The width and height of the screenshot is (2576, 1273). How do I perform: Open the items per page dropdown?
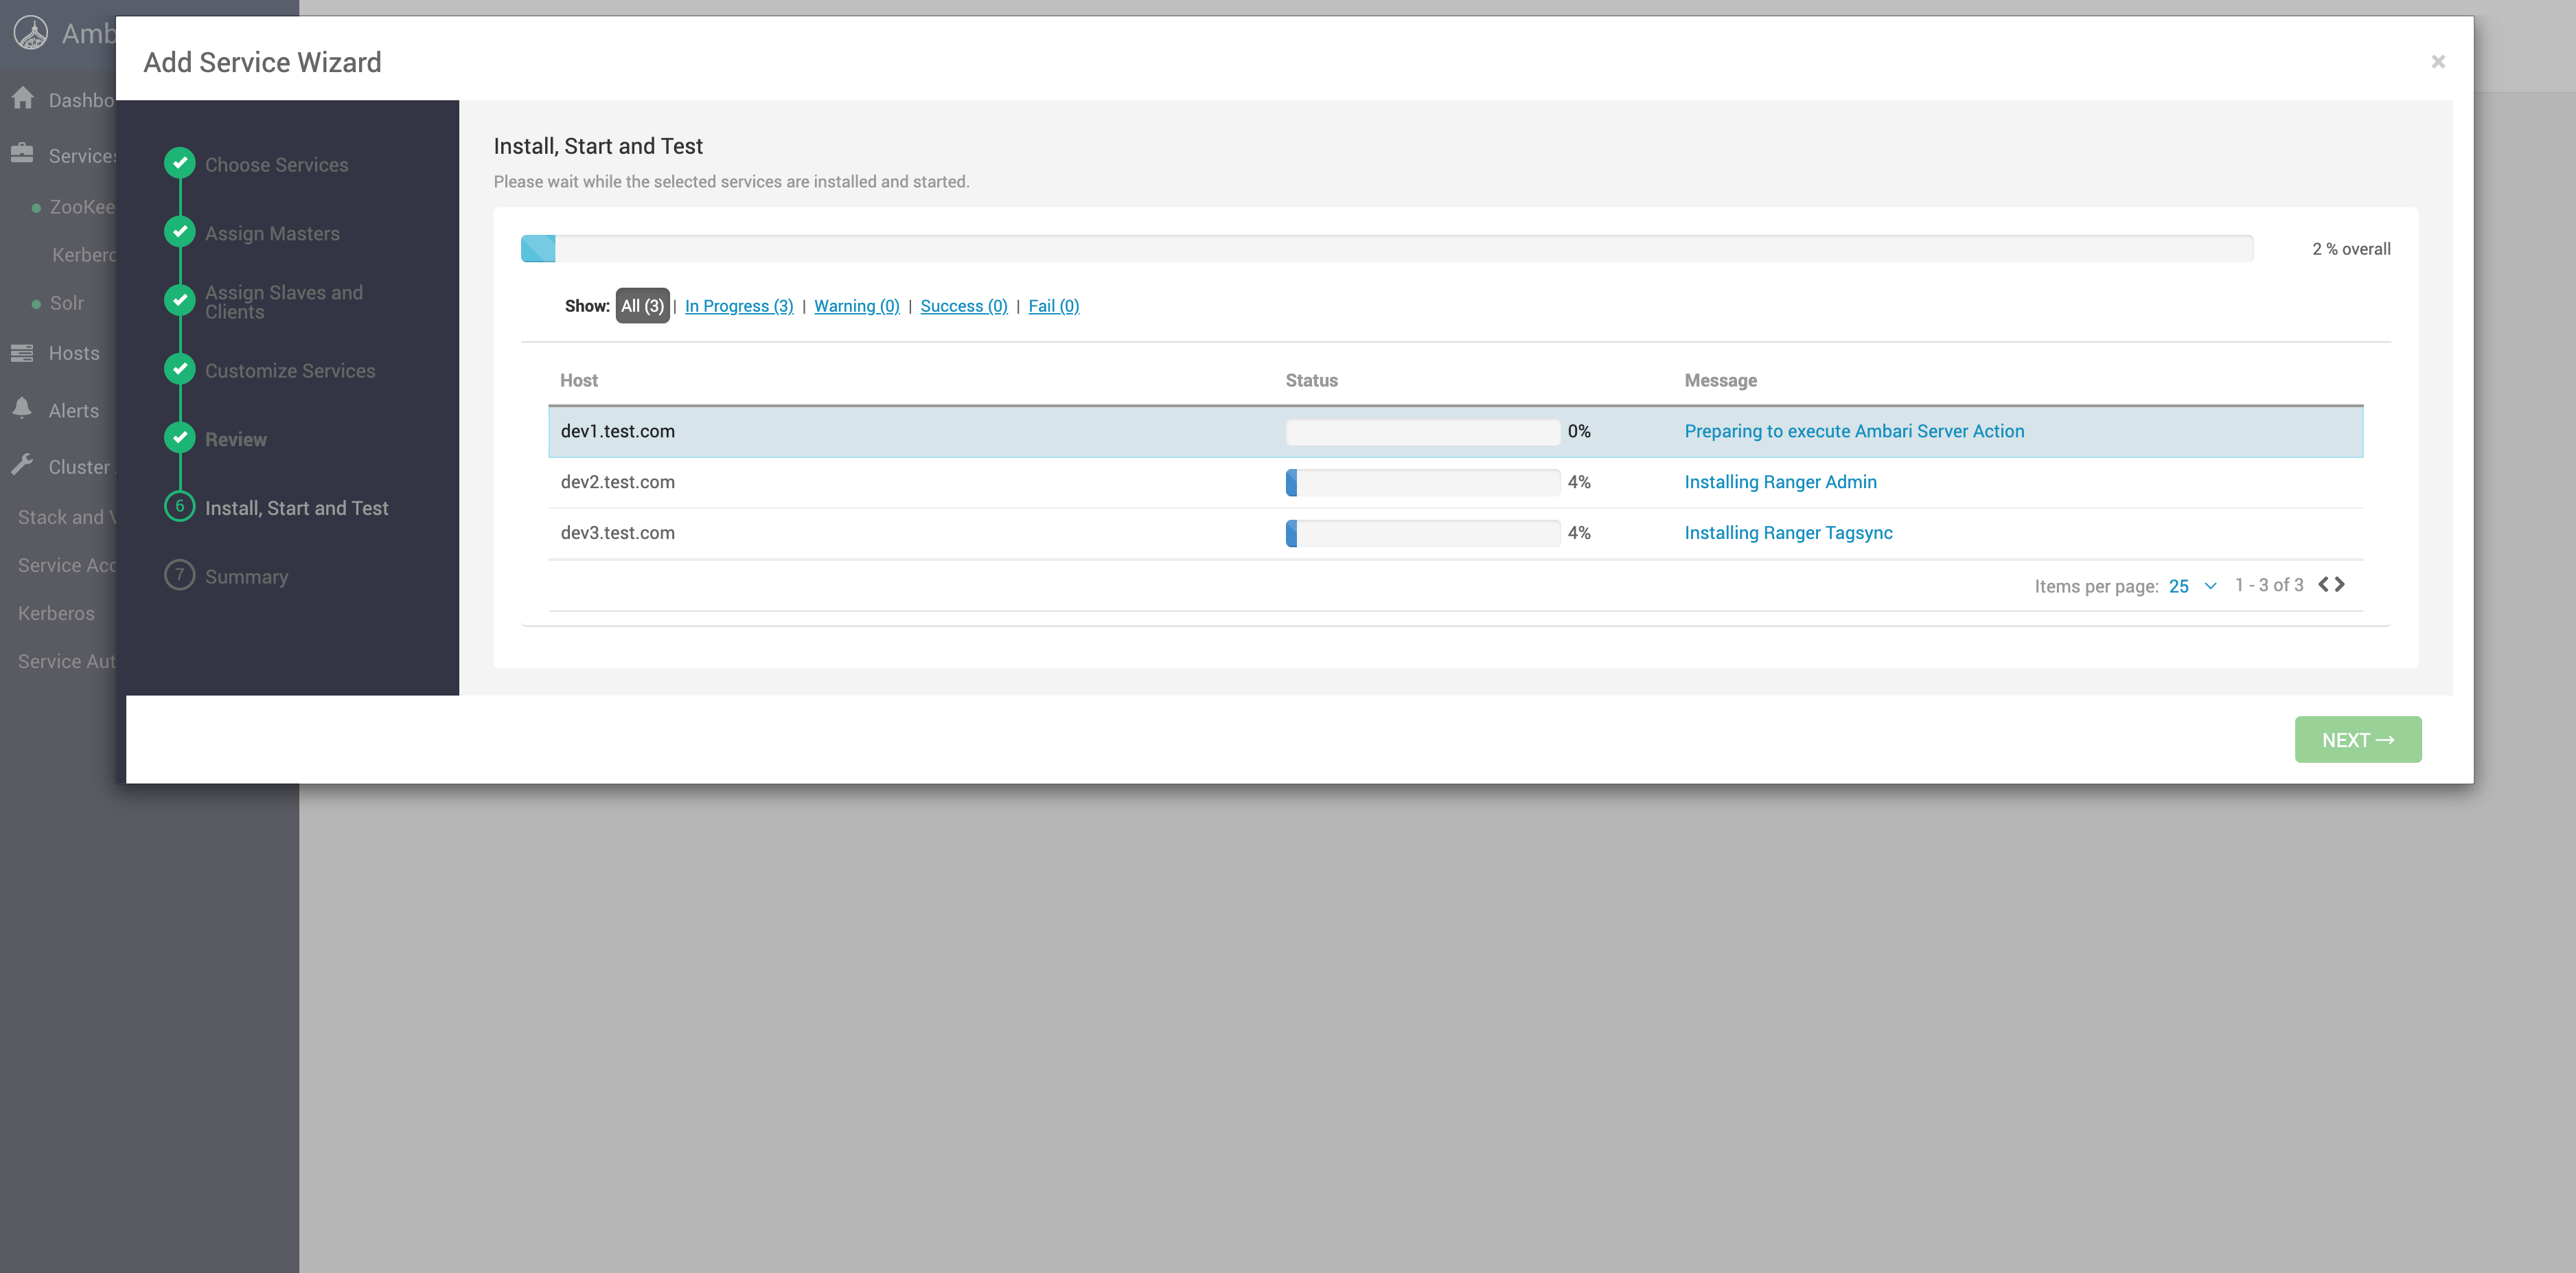[x=2193, y=586]
